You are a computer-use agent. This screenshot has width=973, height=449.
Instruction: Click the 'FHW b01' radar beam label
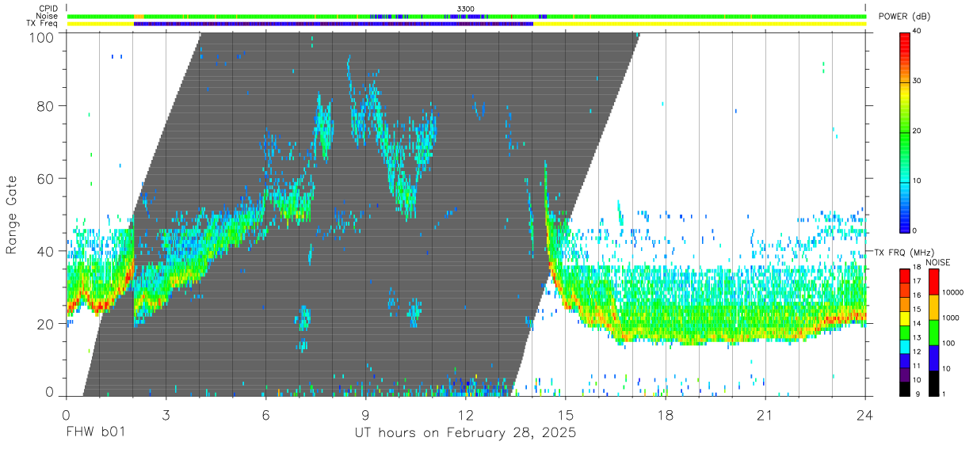95,433
